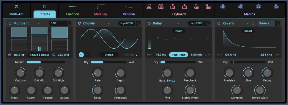Select the sine waveform icon in Chorus
288x105 pixels.
click(x=81, y=55)
